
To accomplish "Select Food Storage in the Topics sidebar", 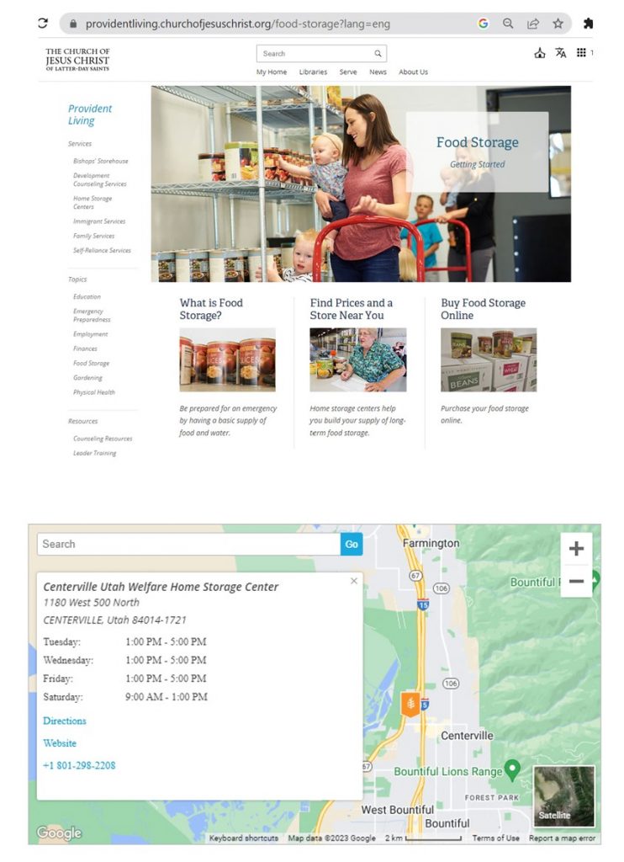I will (91, 364).
